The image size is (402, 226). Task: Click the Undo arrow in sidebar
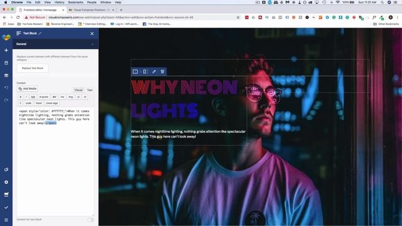coord(6,88)
